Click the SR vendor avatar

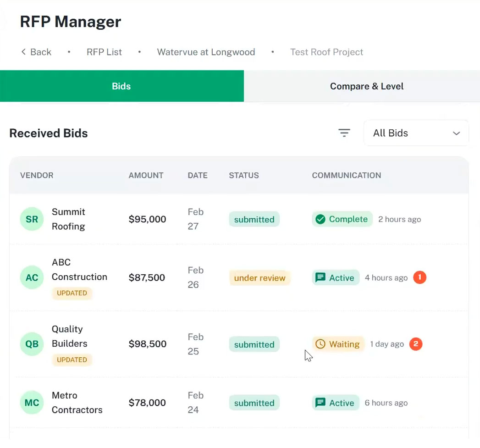[32, 219]
